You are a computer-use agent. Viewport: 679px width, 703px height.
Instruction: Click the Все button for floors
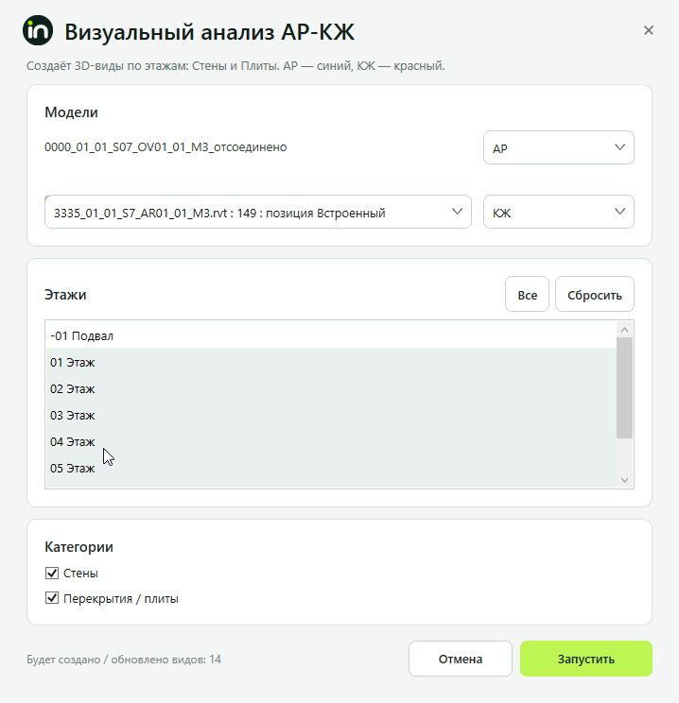[x=527, y=294]
